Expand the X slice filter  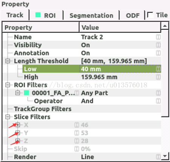(18, 125)
